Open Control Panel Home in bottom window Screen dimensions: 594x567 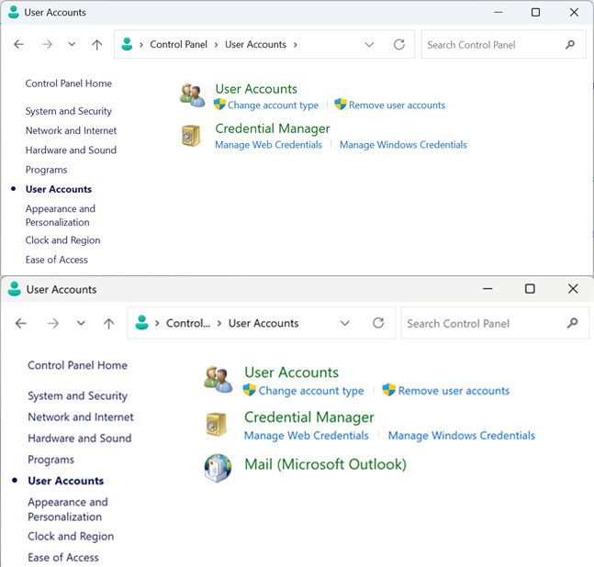pos(78,365)
